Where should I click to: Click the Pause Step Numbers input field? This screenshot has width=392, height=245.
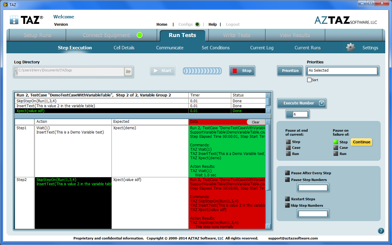pyautogui.click(x=313, y=187)
